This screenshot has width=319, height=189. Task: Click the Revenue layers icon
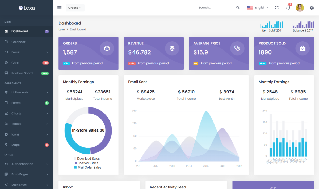pyautogui.click(x=172, y=48)
